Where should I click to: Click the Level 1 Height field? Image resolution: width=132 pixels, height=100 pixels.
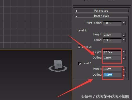point(112,35)
